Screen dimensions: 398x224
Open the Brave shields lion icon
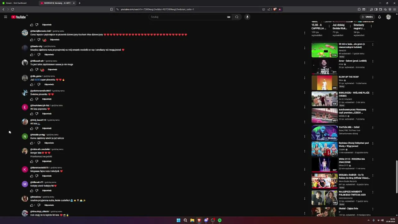tap(275, 9)
